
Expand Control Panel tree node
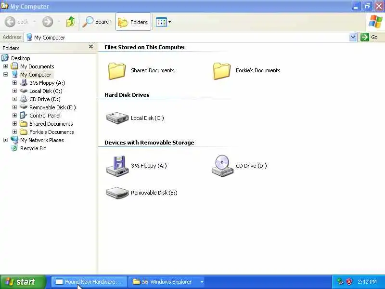[x=14, y=116]
